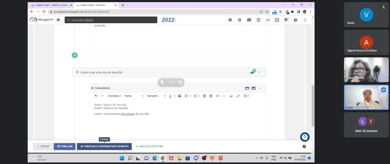
Task: Open the apps grid icon
Action: tap(277, 20)
